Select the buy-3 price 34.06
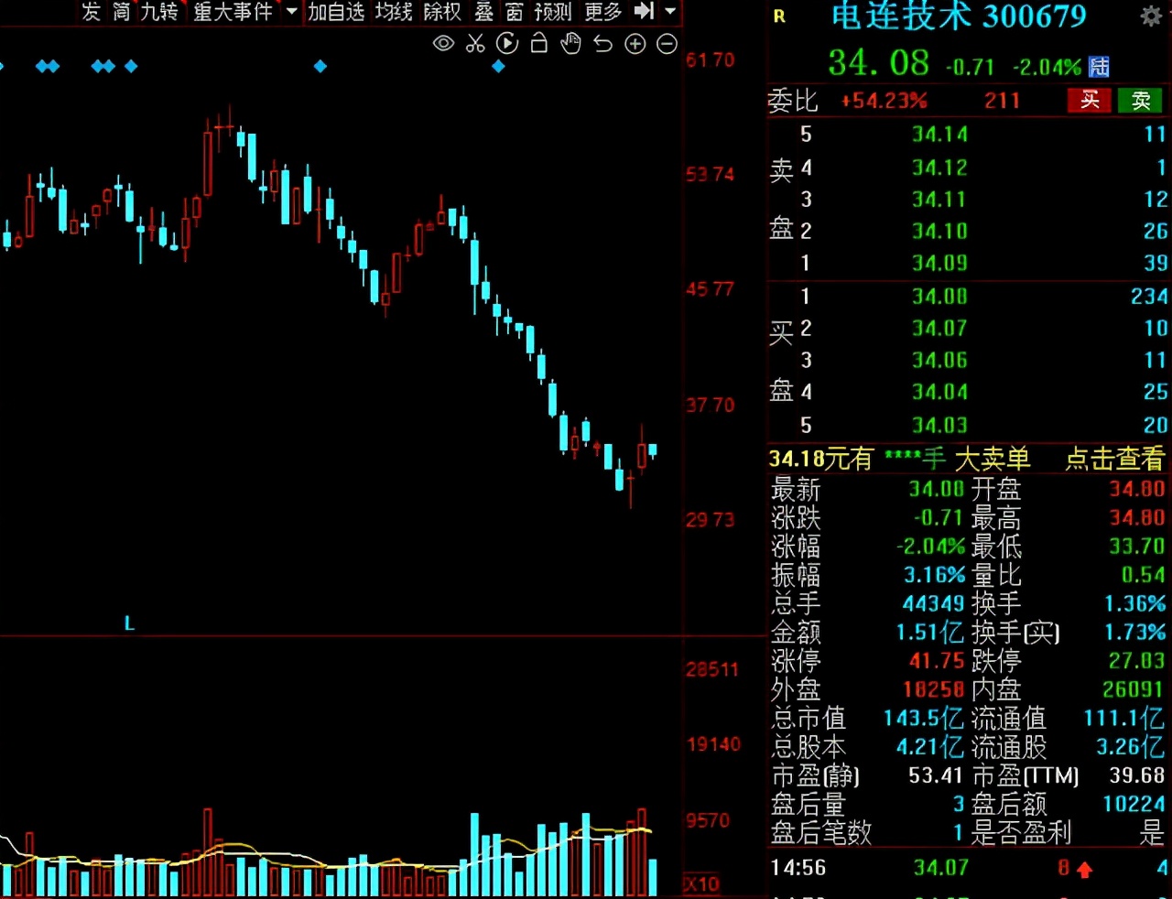 pos(939,361)
